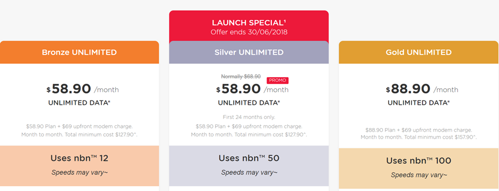
Task: Click the Bronze $58.90 /month price
Action: (83, 89)
